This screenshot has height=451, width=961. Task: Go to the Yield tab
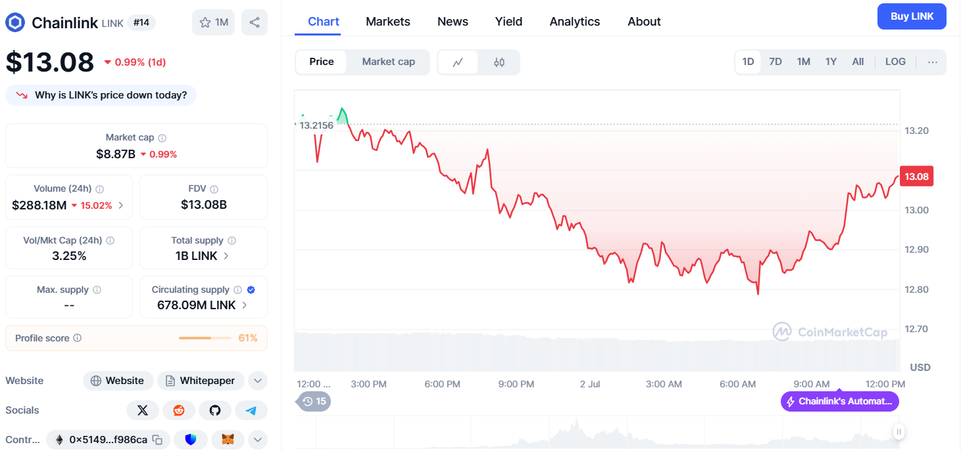click(x=508, y=22)
